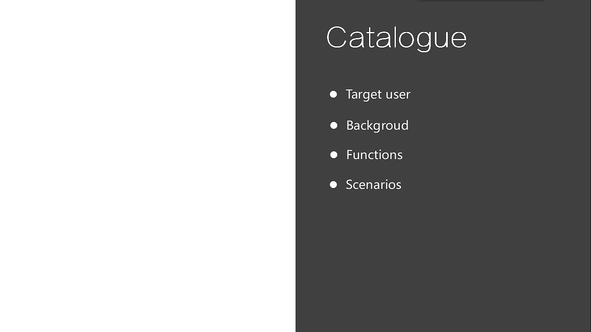Image resolution: width=591 pixels, height=332 pixels.
Task: Click the Catalogue slide title
Action: click(x=396, y=37)
